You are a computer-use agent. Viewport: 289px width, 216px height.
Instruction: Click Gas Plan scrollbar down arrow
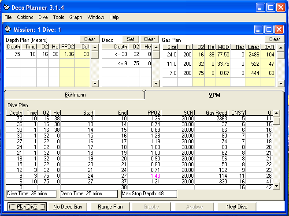(x=281, y=84)
